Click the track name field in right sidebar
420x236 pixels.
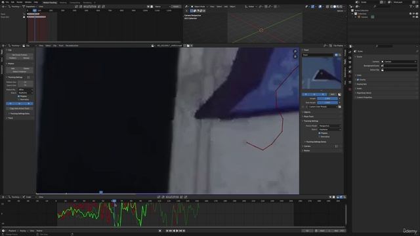point(318,55)
